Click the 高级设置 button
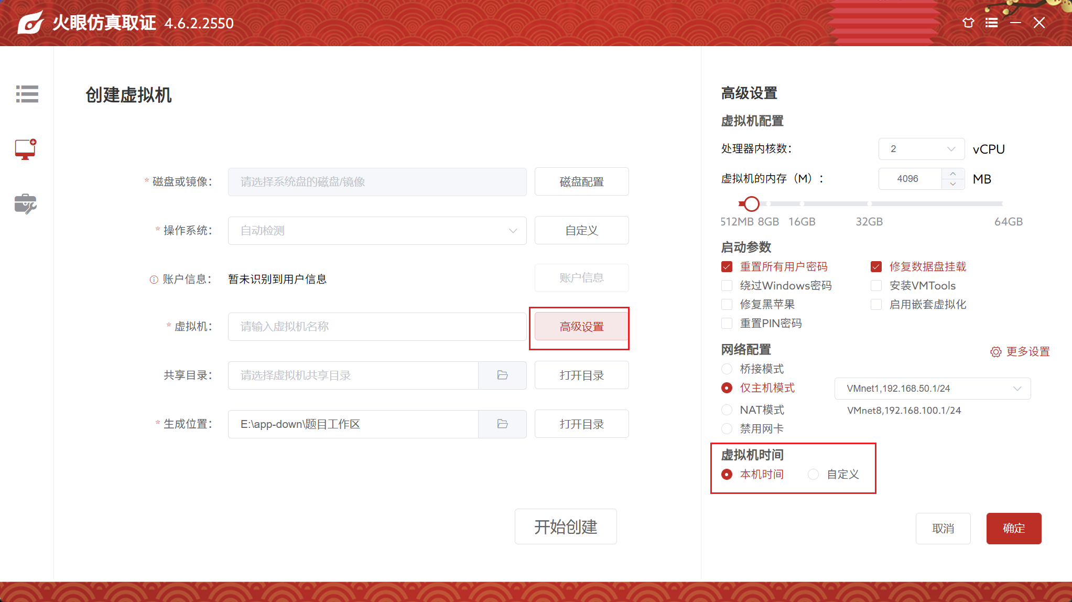The height and width of the screenshot is (602, 1072). [x=581, y=327]
